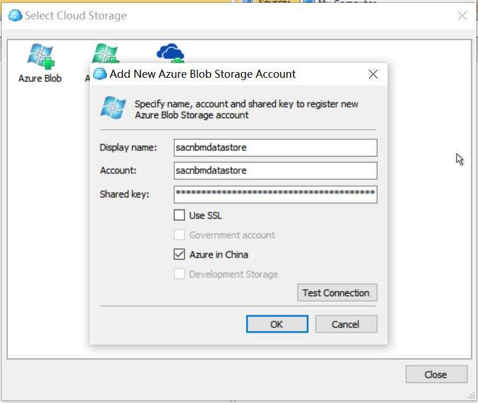Close the Add New Azure Blob Storage Account dialog
Screen dimensions: 478x403
point(373,74)
